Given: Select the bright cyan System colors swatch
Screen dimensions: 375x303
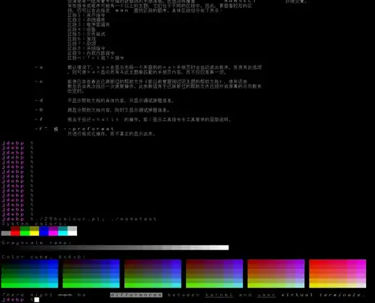Looking at the screenshot, I should click(x=62, y=233).
